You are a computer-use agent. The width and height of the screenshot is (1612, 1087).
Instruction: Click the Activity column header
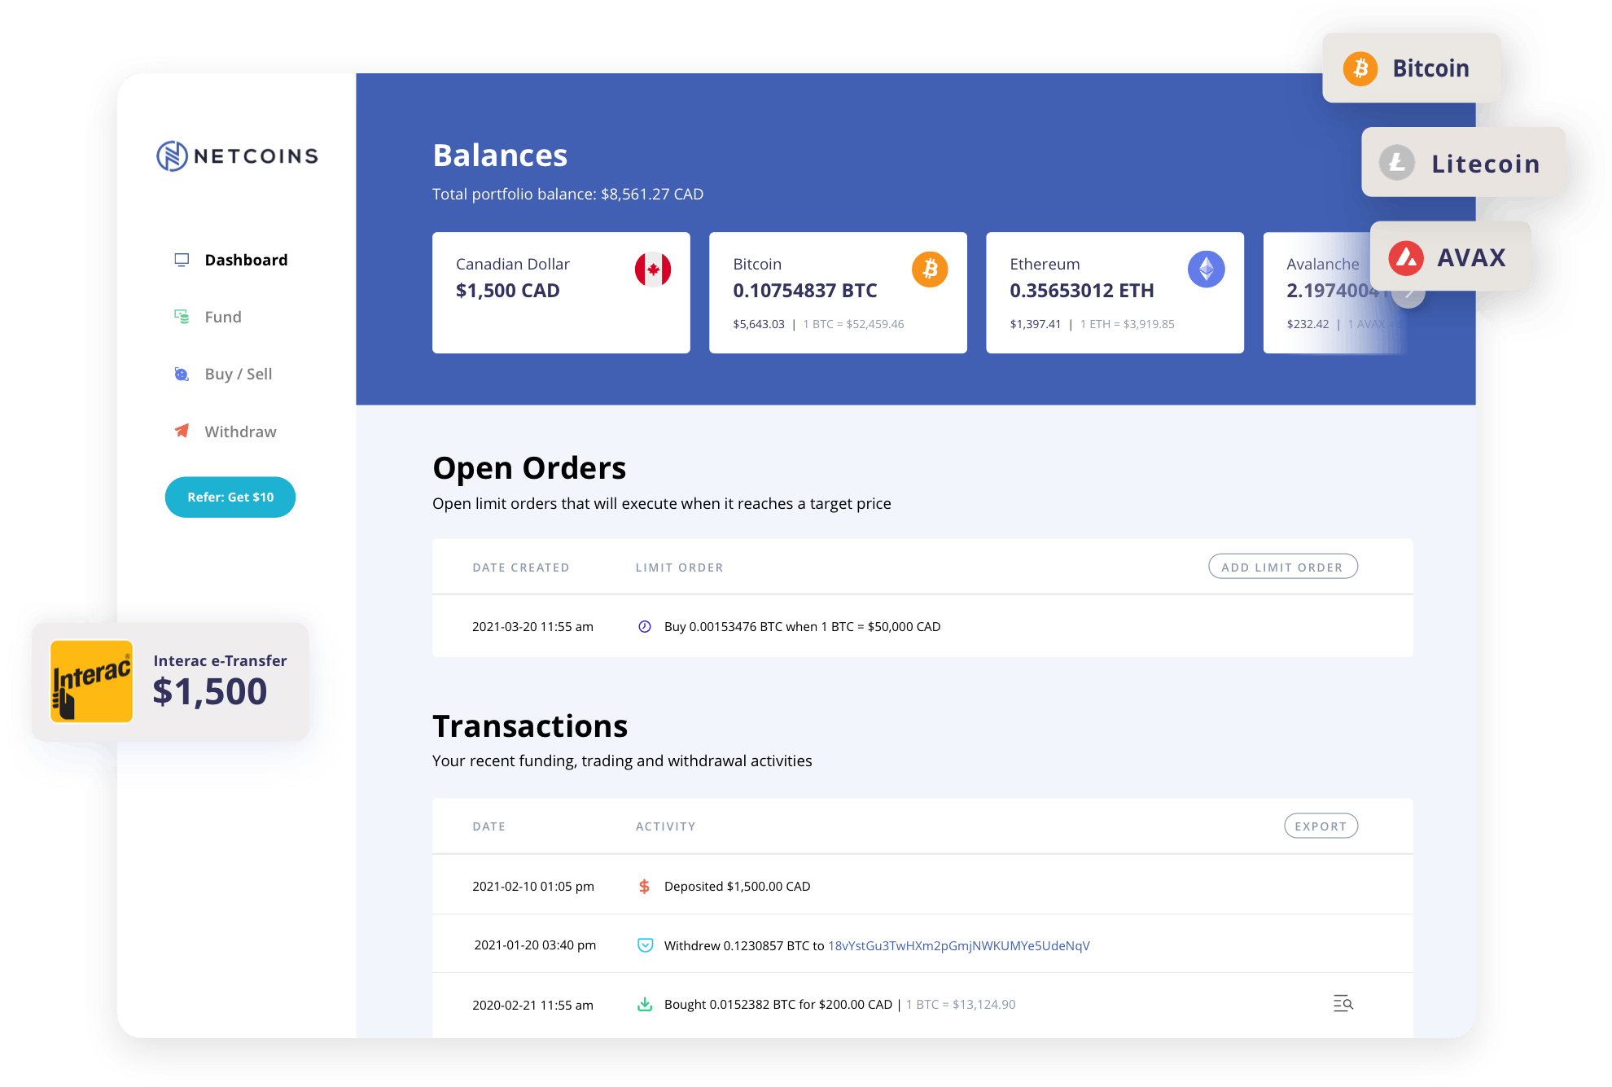click(665, 826)
